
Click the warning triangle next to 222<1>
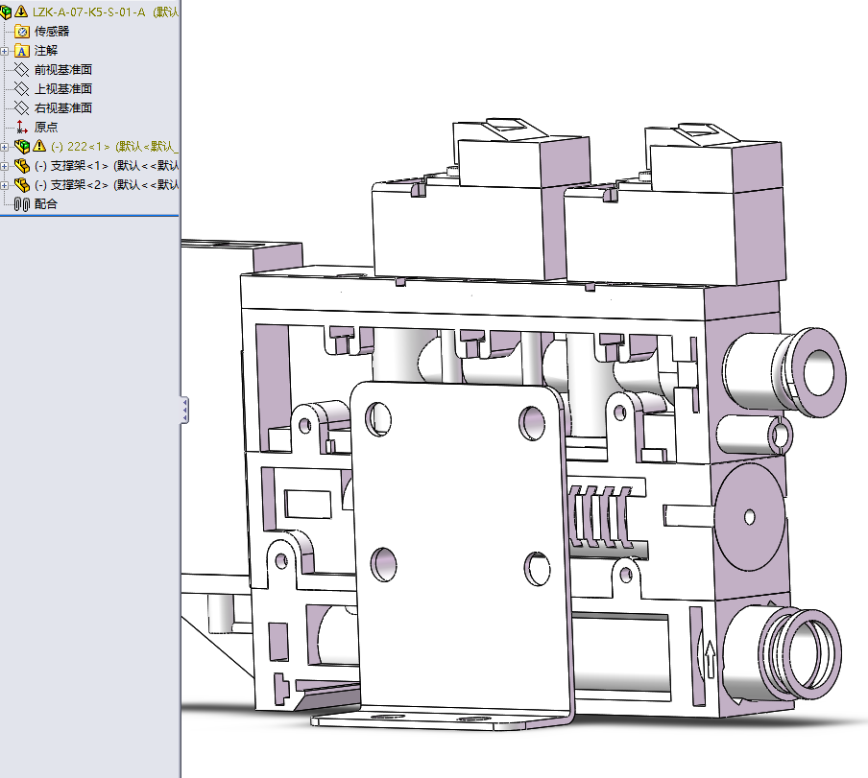point(38,146)
